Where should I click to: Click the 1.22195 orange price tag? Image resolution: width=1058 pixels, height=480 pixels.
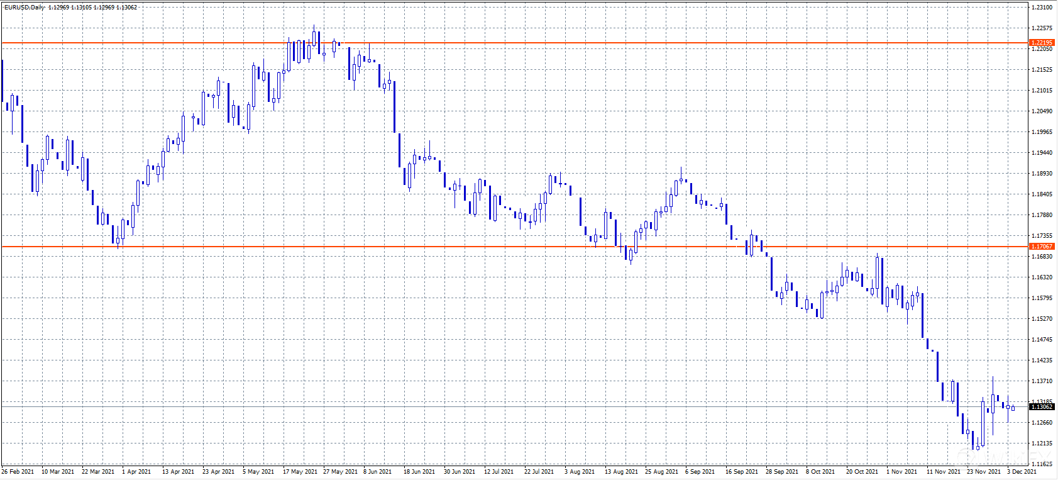tap(1042, 43)
